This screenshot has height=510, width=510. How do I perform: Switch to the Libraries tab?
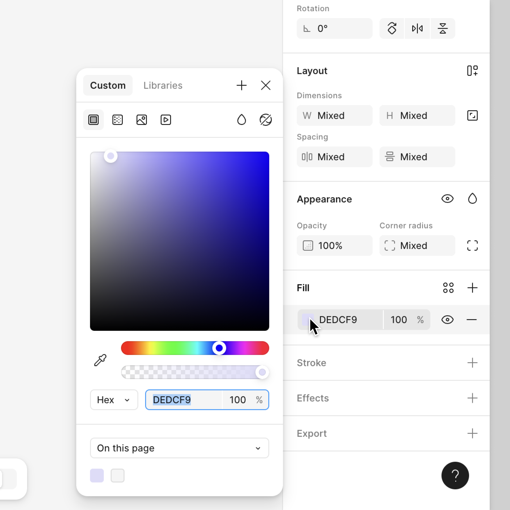point(163,86)
